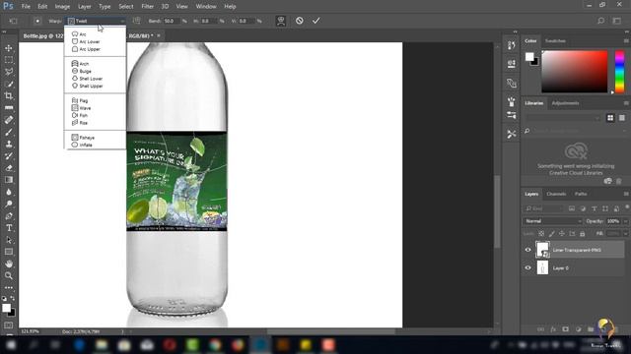Commit the warp transform with checkmark

click(x=316, y=21)
